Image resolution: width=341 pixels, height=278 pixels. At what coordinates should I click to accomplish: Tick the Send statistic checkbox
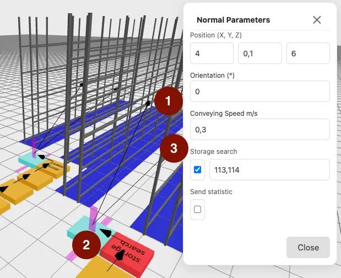pos(197,210)
